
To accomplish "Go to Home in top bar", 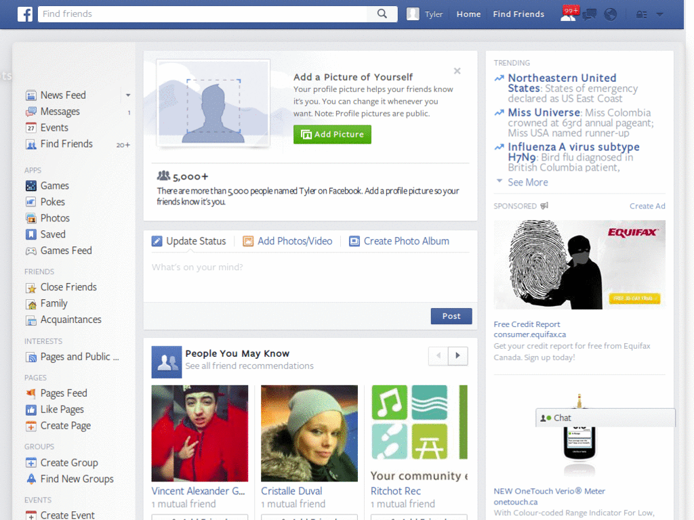I will pos(468,14).
